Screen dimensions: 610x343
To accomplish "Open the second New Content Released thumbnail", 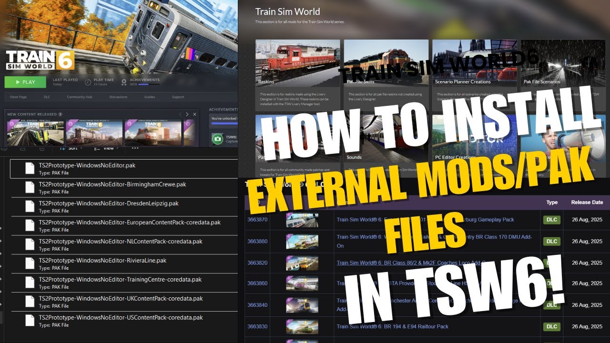I will [94, 133].
